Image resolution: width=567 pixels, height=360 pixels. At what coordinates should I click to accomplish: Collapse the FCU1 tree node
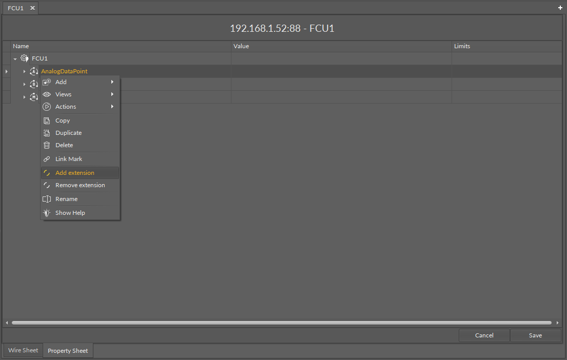(x=15, y=58)
